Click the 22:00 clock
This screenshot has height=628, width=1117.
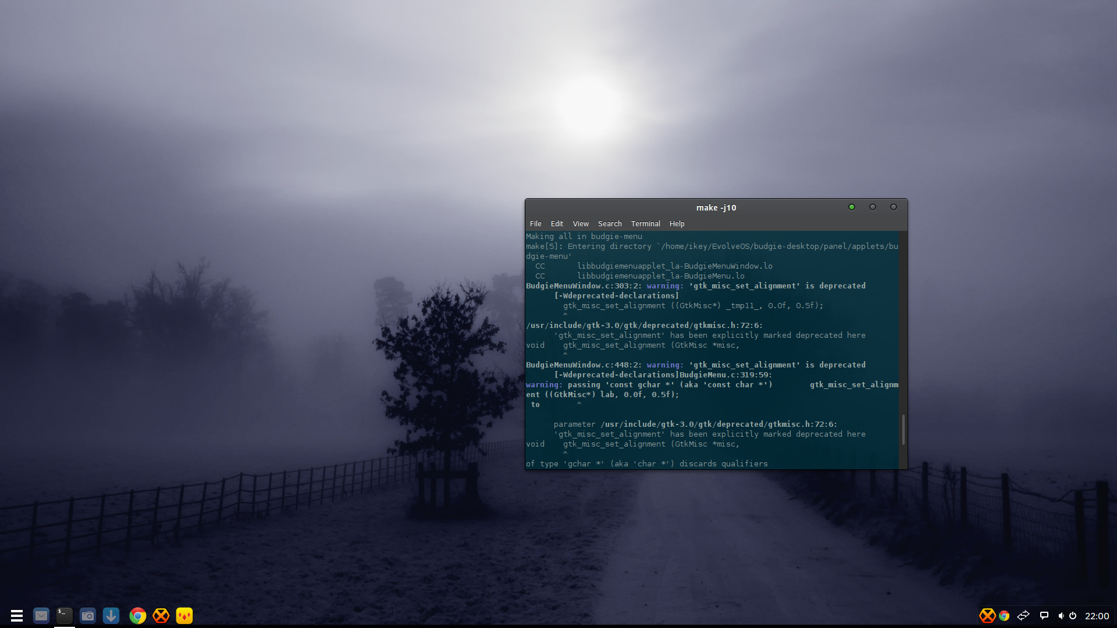pyautogui.click(x=1097, y=616)
